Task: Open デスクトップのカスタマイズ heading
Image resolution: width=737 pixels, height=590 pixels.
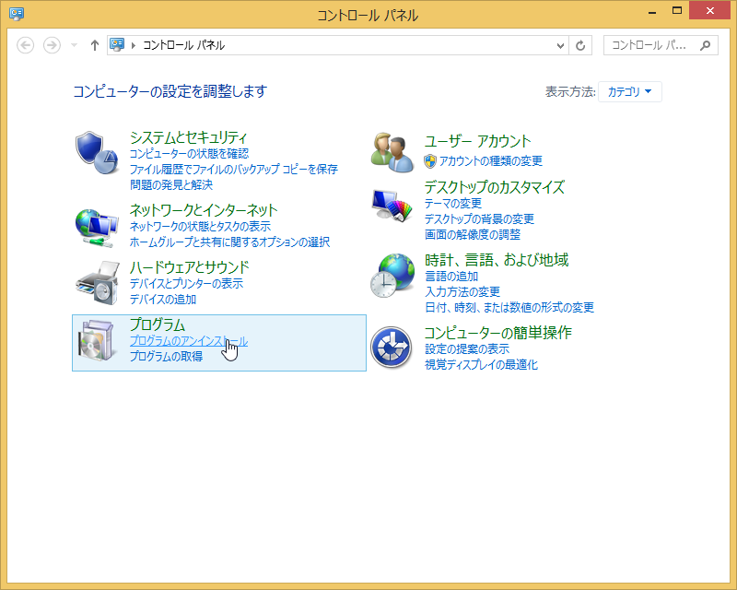Action: pyautogui.click(x=494, y=187)
